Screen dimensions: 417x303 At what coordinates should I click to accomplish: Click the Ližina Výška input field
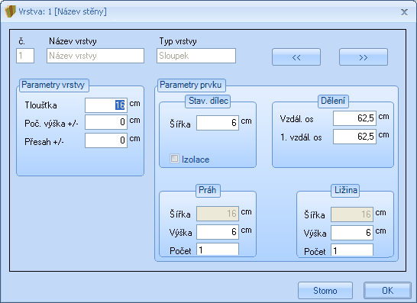coord(352,233)
